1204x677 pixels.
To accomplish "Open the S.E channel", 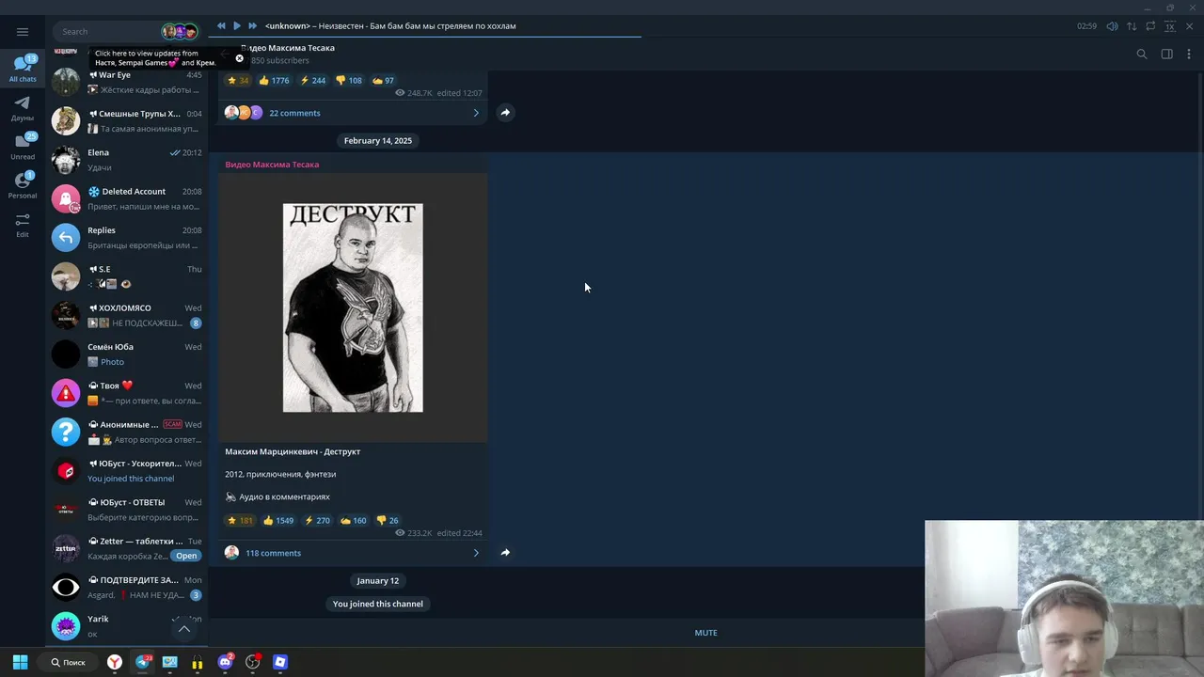I will [x=127, y=276].
